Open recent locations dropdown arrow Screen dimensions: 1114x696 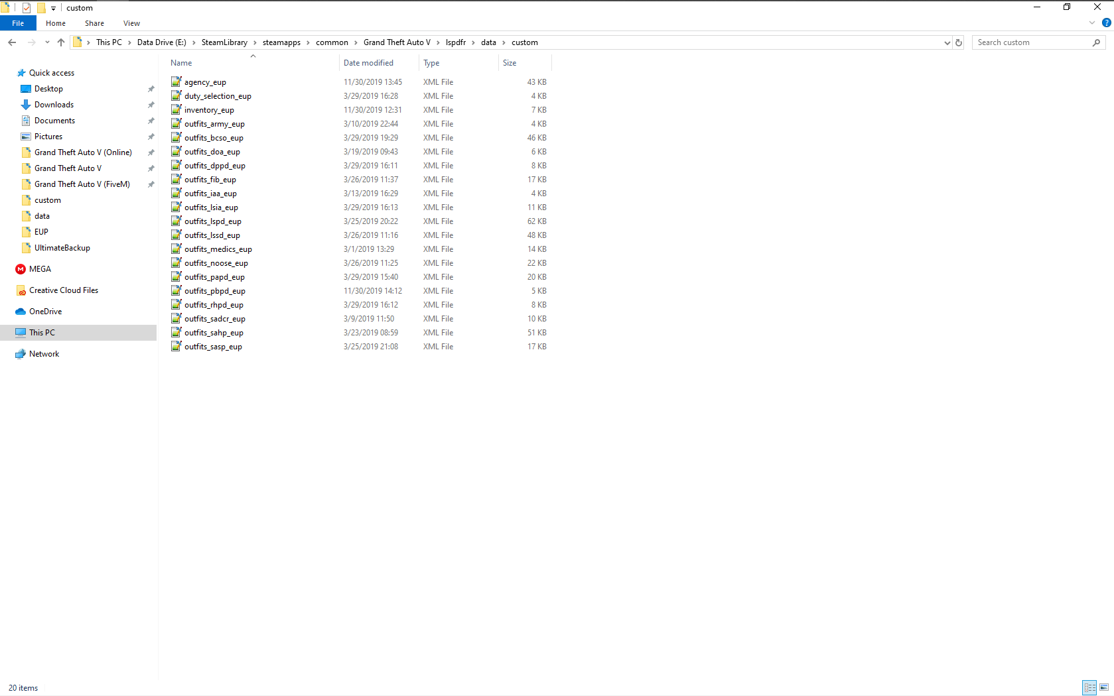click(x=47, y=42)
